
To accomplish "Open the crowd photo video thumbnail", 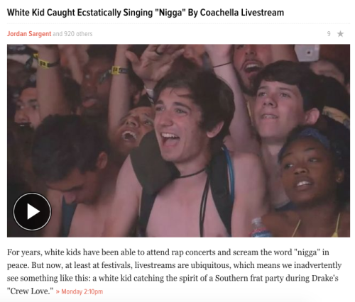I will (x=178, y=140).
